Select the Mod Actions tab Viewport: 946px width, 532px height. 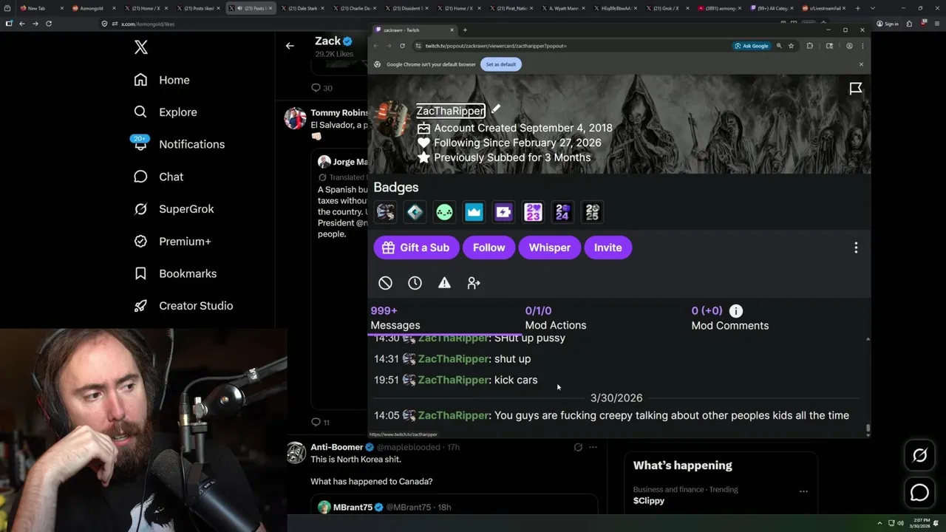[556, 318]
